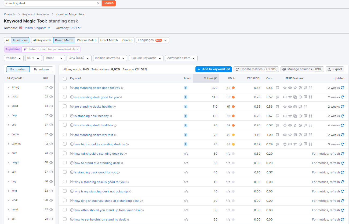Open the Include keywords dropdown

[x=110, y=58]
